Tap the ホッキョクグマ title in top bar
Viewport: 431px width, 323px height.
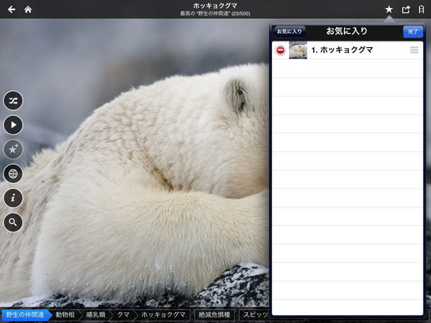[215, 6]
